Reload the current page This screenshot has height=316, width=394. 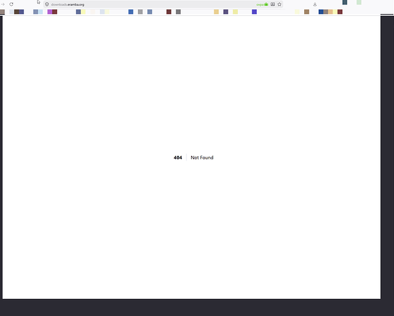(x=11, y=4)
